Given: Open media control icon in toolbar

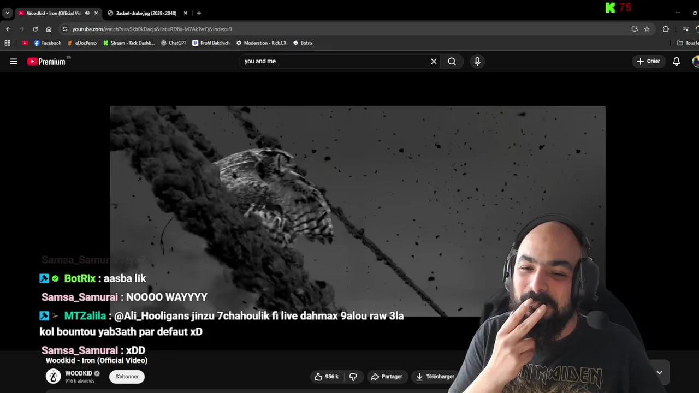Looking at the screenshot, I should point(686,29).
